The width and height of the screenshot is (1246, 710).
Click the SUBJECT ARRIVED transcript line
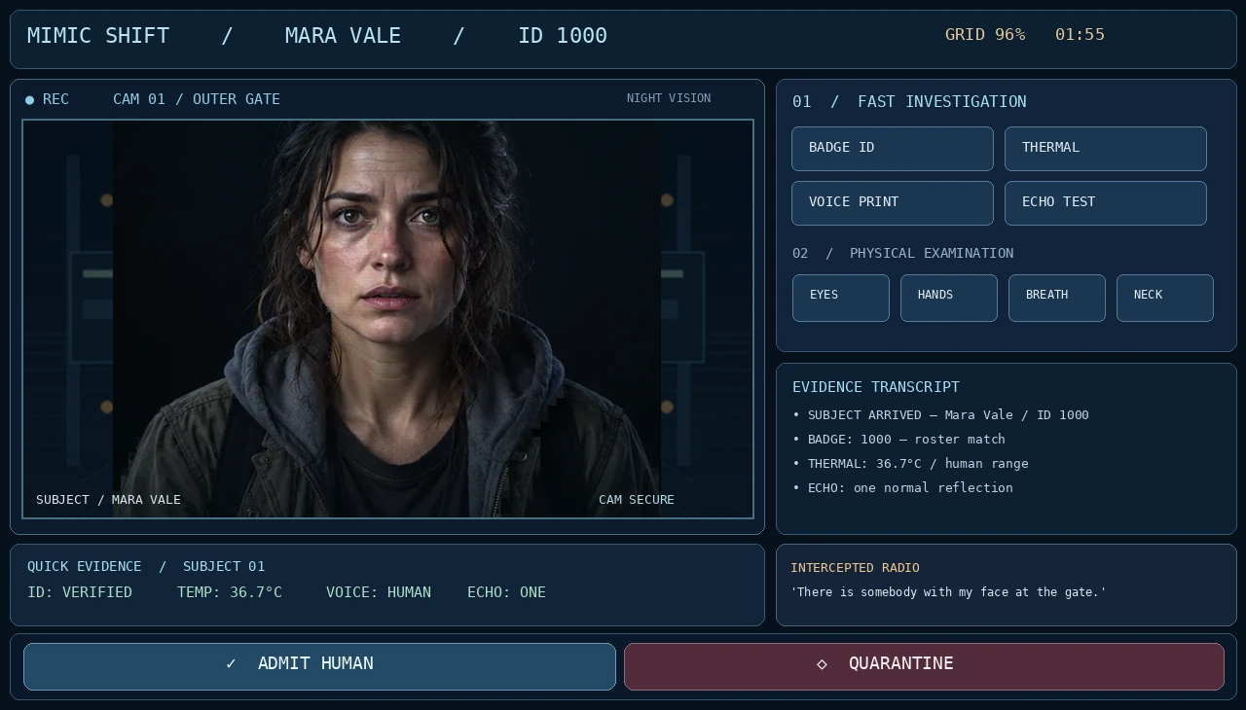(940, 415)
